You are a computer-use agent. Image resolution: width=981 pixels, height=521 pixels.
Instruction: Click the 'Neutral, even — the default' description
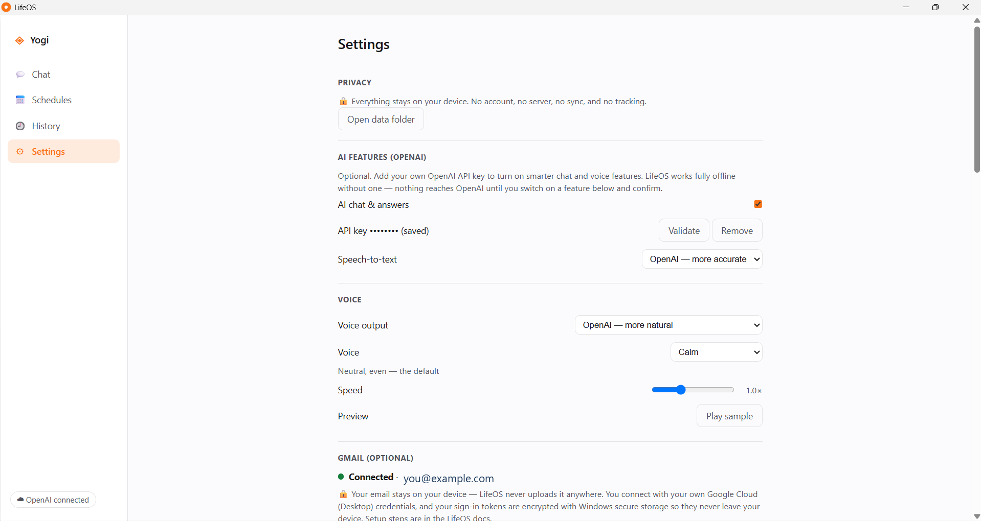(x=388, y=371)
